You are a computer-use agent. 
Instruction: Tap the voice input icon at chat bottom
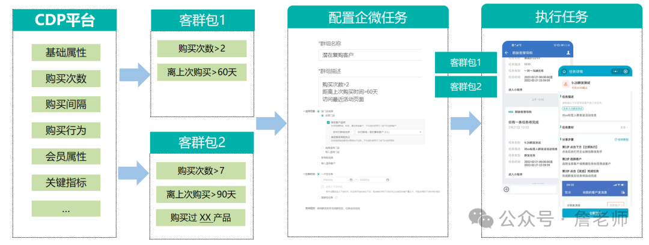507,190
